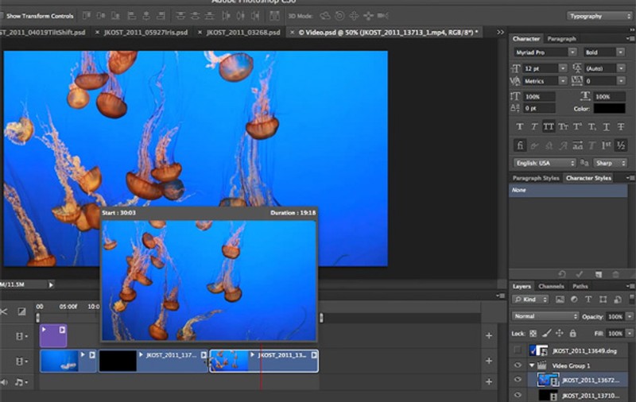
Task: Toggle Standard Ligatures (fi) OpenType button
Action: (520, 145)
